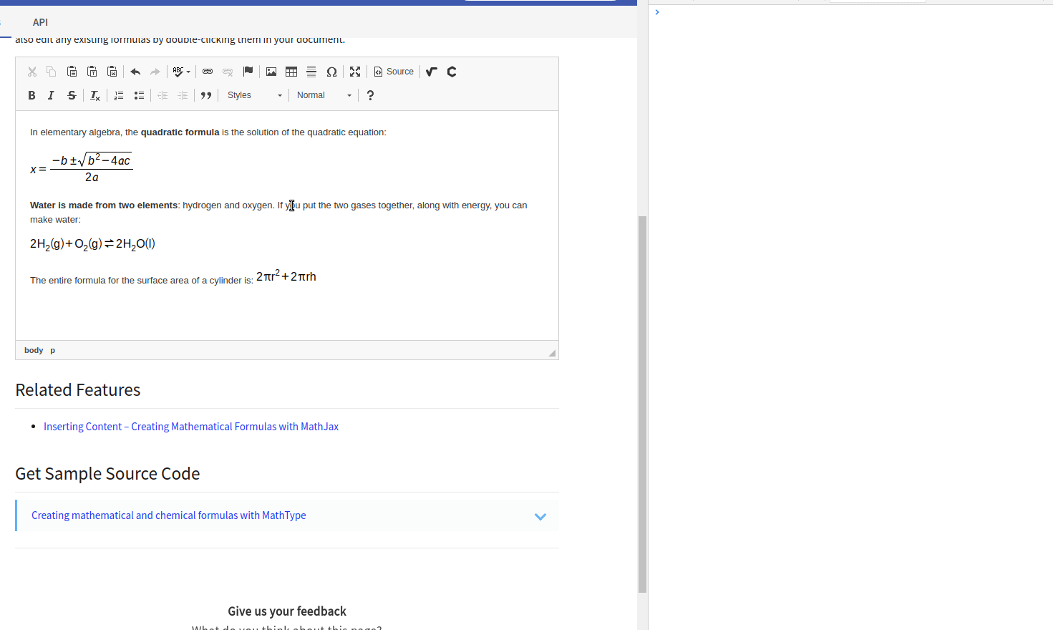Open the Normal paragraph format dropdown
This screenshot has width=1053, height=630.
point(324,94)
